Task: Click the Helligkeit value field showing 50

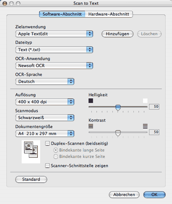Action: [154, 107]
